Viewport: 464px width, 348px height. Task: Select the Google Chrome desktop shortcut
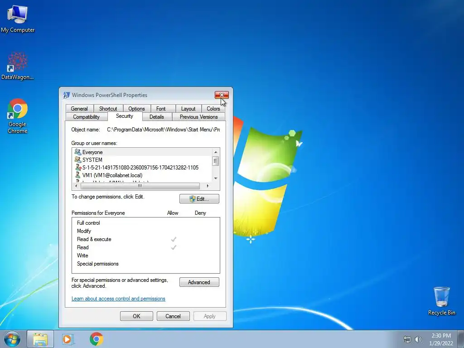click(18, 116)
